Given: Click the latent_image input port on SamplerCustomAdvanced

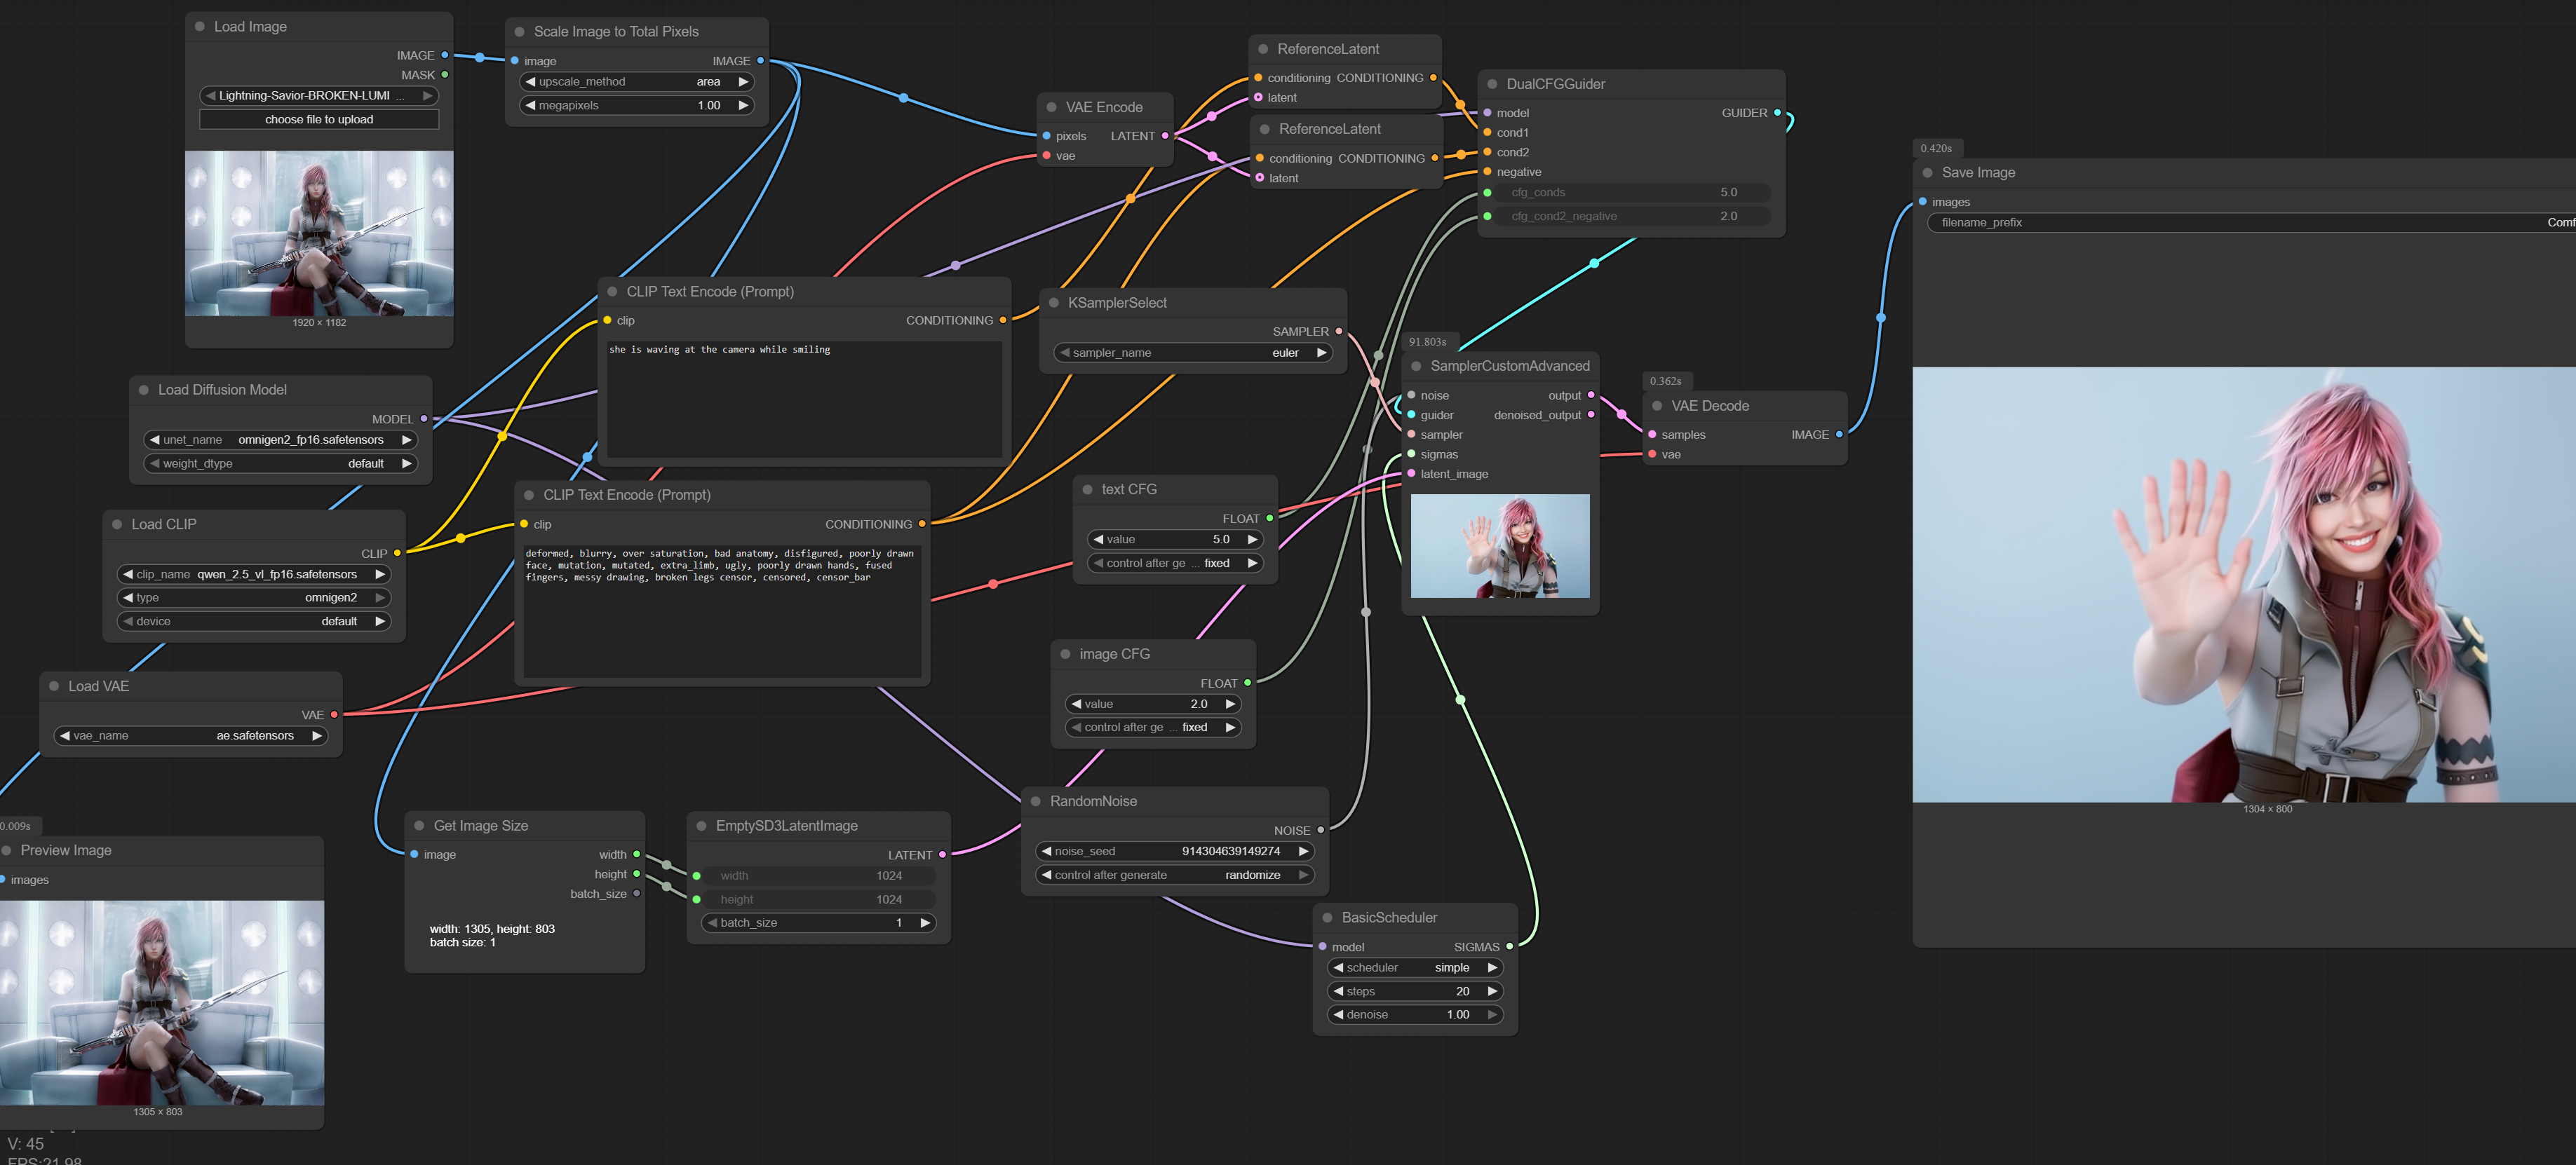Looking at the screenshot, I should tap(1411, 475).
